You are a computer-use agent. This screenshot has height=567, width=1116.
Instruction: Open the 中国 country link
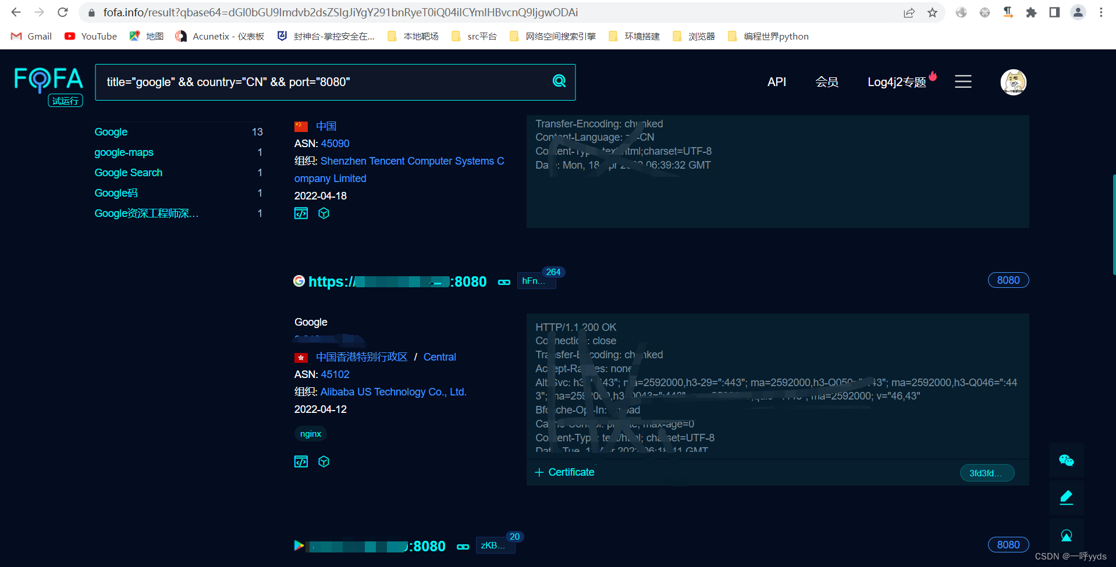326,126
